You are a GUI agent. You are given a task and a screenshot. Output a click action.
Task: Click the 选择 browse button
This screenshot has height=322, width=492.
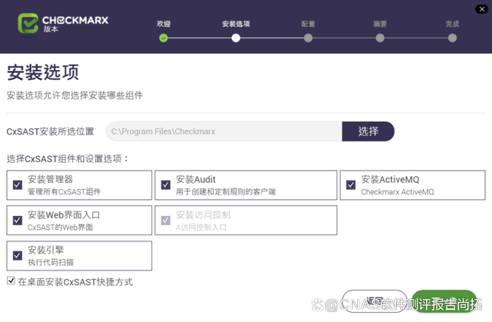point(368,131)
